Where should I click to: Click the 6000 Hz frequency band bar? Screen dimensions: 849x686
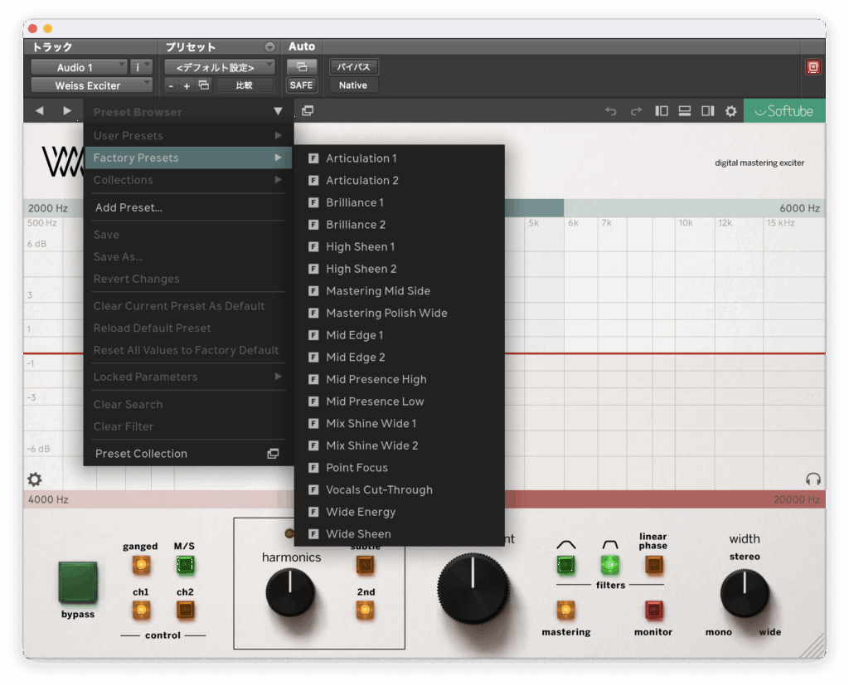695,208
